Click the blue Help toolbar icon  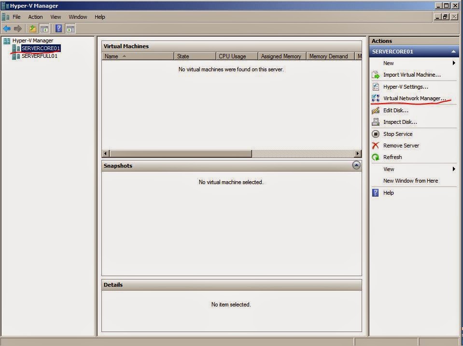(59, 28)
